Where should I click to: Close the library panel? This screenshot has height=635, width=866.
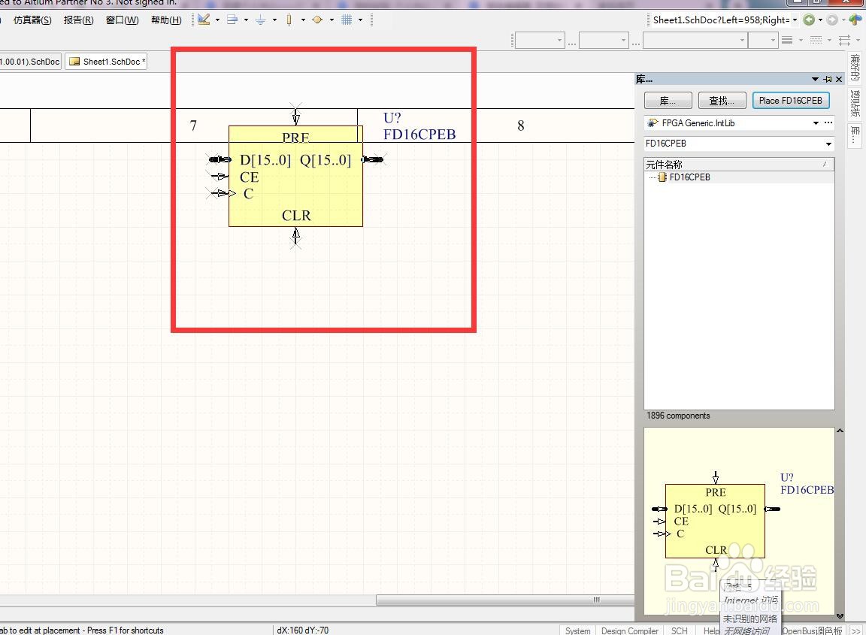(x=839, y=80)
